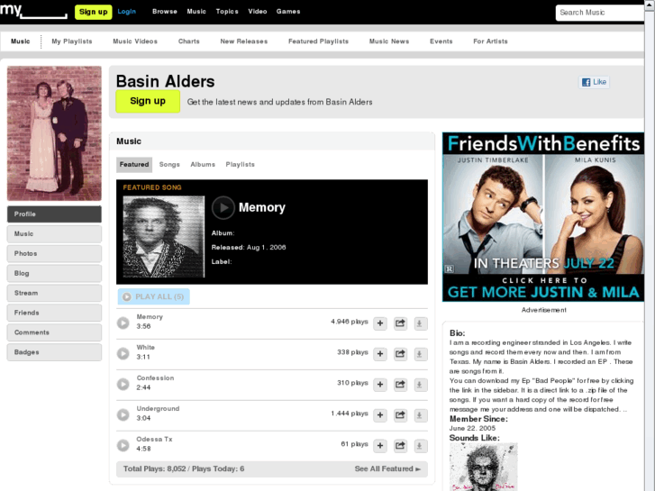This screenshot has height=491, width=655.
Task: Open the Browse menu in top bar
Action: pos(165,12)
